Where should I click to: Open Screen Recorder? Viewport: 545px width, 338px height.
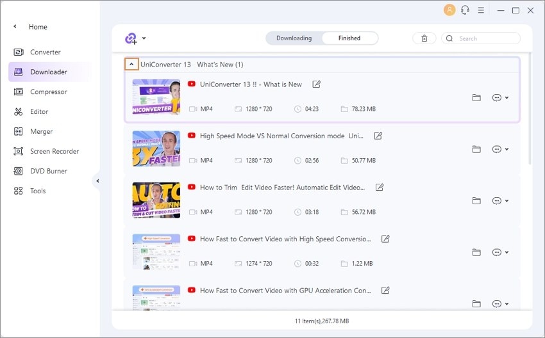click(x=55, y=151)
